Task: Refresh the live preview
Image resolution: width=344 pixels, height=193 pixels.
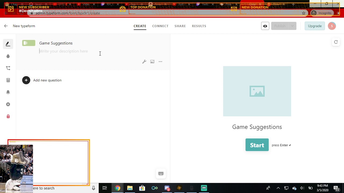Action: pos(336,42)
